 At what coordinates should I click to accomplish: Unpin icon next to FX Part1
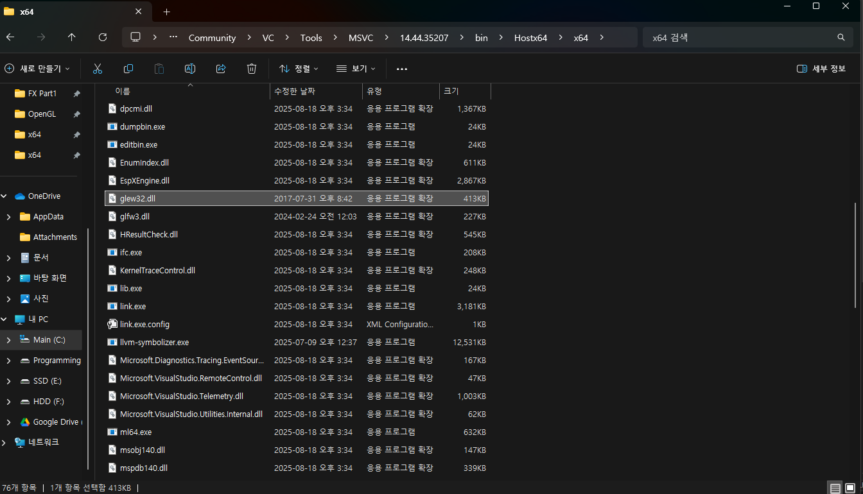pyautogui.click(x=76, y=94)
